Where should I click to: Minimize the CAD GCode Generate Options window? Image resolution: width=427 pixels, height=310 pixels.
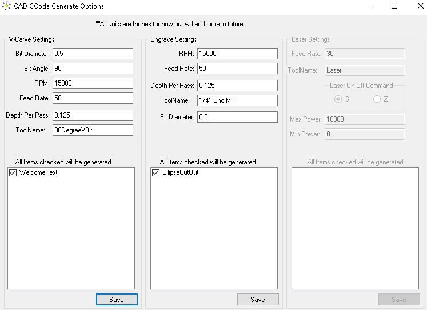click(369, 6)
